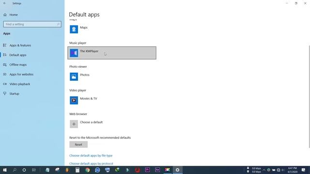Show hidden system tray icons
The width and height of the screenshot is (310, 174).
pyautogui.click(x=264, y=170)
